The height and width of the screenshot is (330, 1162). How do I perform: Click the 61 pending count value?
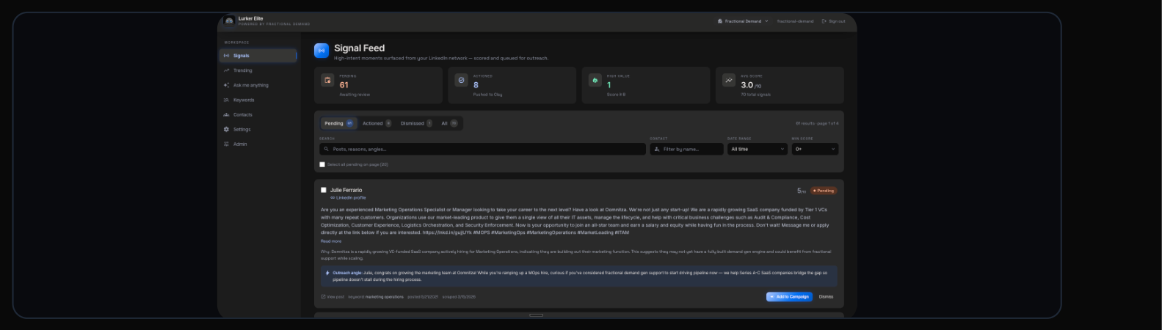tap(344, 85)
